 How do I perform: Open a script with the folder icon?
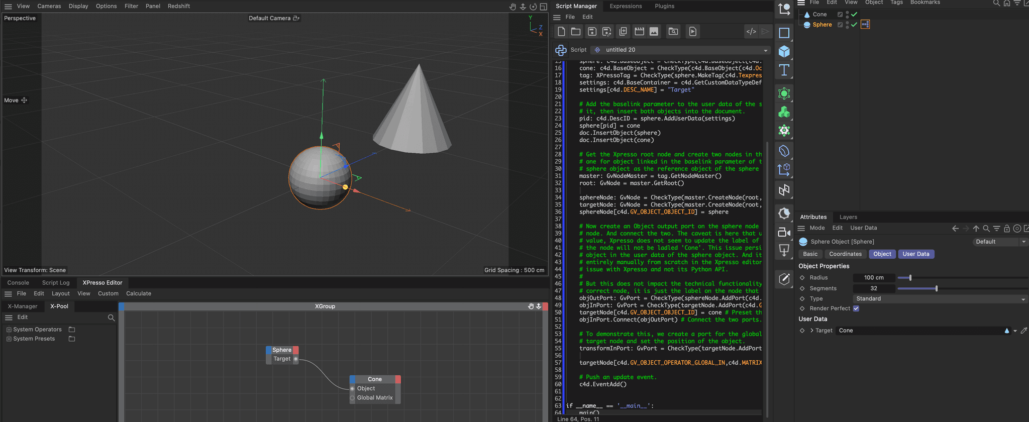click(576, 32)
